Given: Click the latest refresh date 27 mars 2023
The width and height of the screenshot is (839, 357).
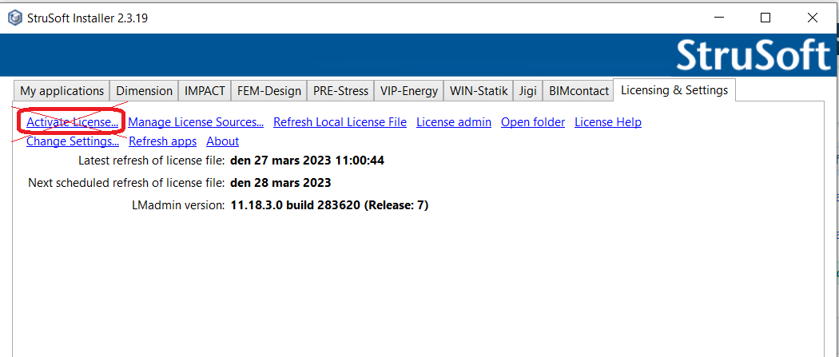Looking at the screenshot, I should click(x=307, y=161).
